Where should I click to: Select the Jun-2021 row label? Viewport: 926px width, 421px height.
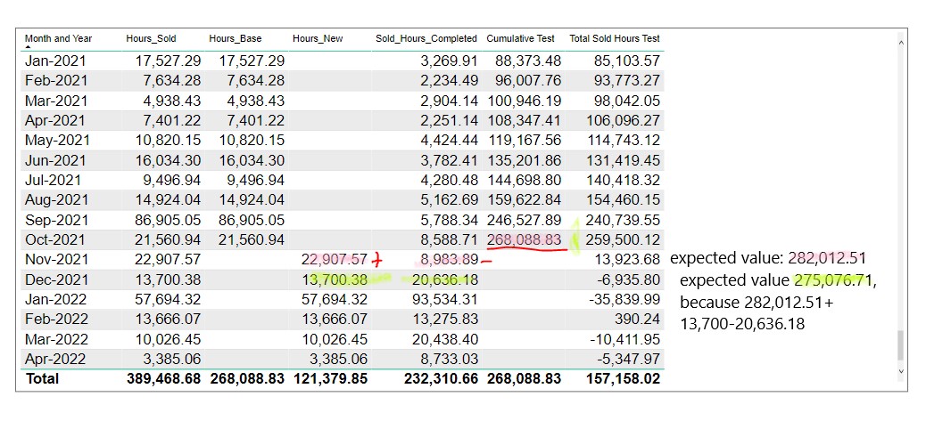55,161
